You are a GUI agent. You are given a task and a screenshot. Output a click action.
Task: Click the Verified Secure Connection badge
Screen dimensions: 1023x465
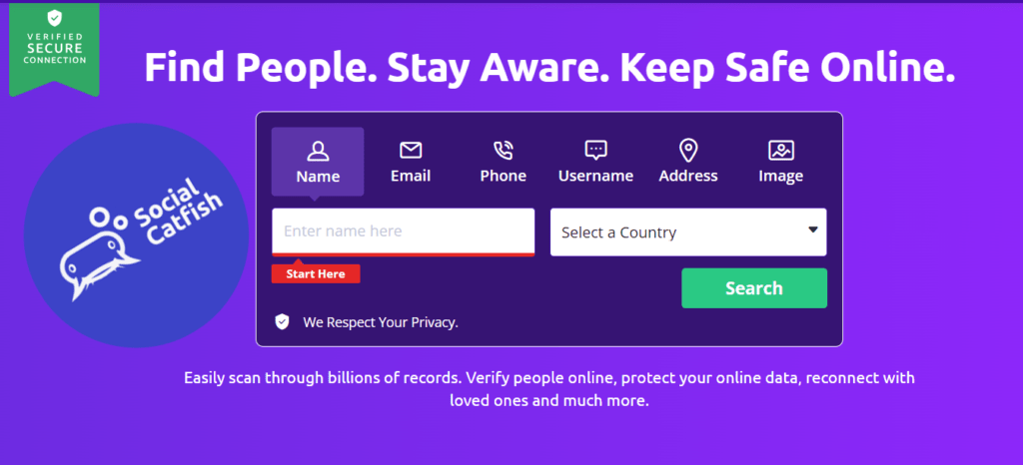tap(54, 49)
